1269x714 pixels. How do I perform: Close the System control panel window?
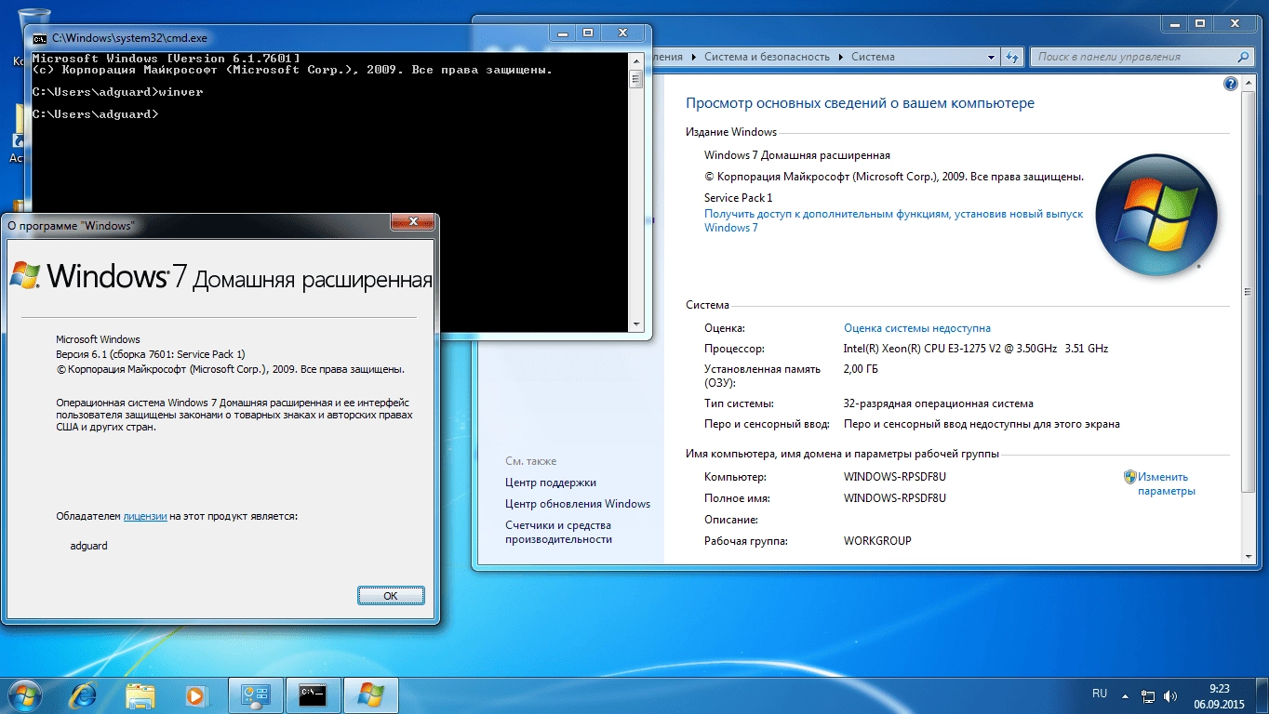pyautogui.click(x=1236, y=23)
